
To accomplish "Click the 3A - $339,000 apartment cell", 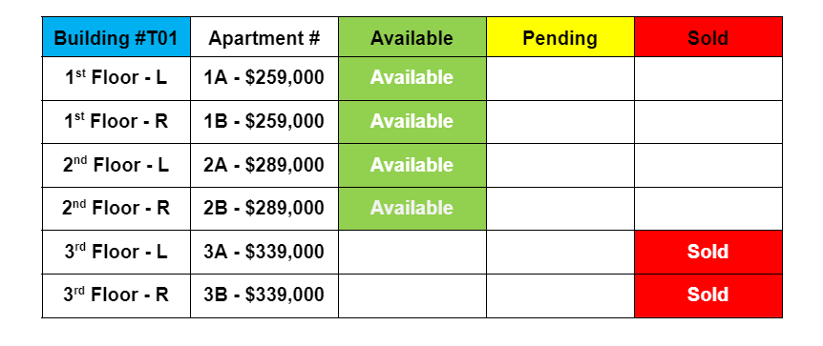I will click(264, 252).
